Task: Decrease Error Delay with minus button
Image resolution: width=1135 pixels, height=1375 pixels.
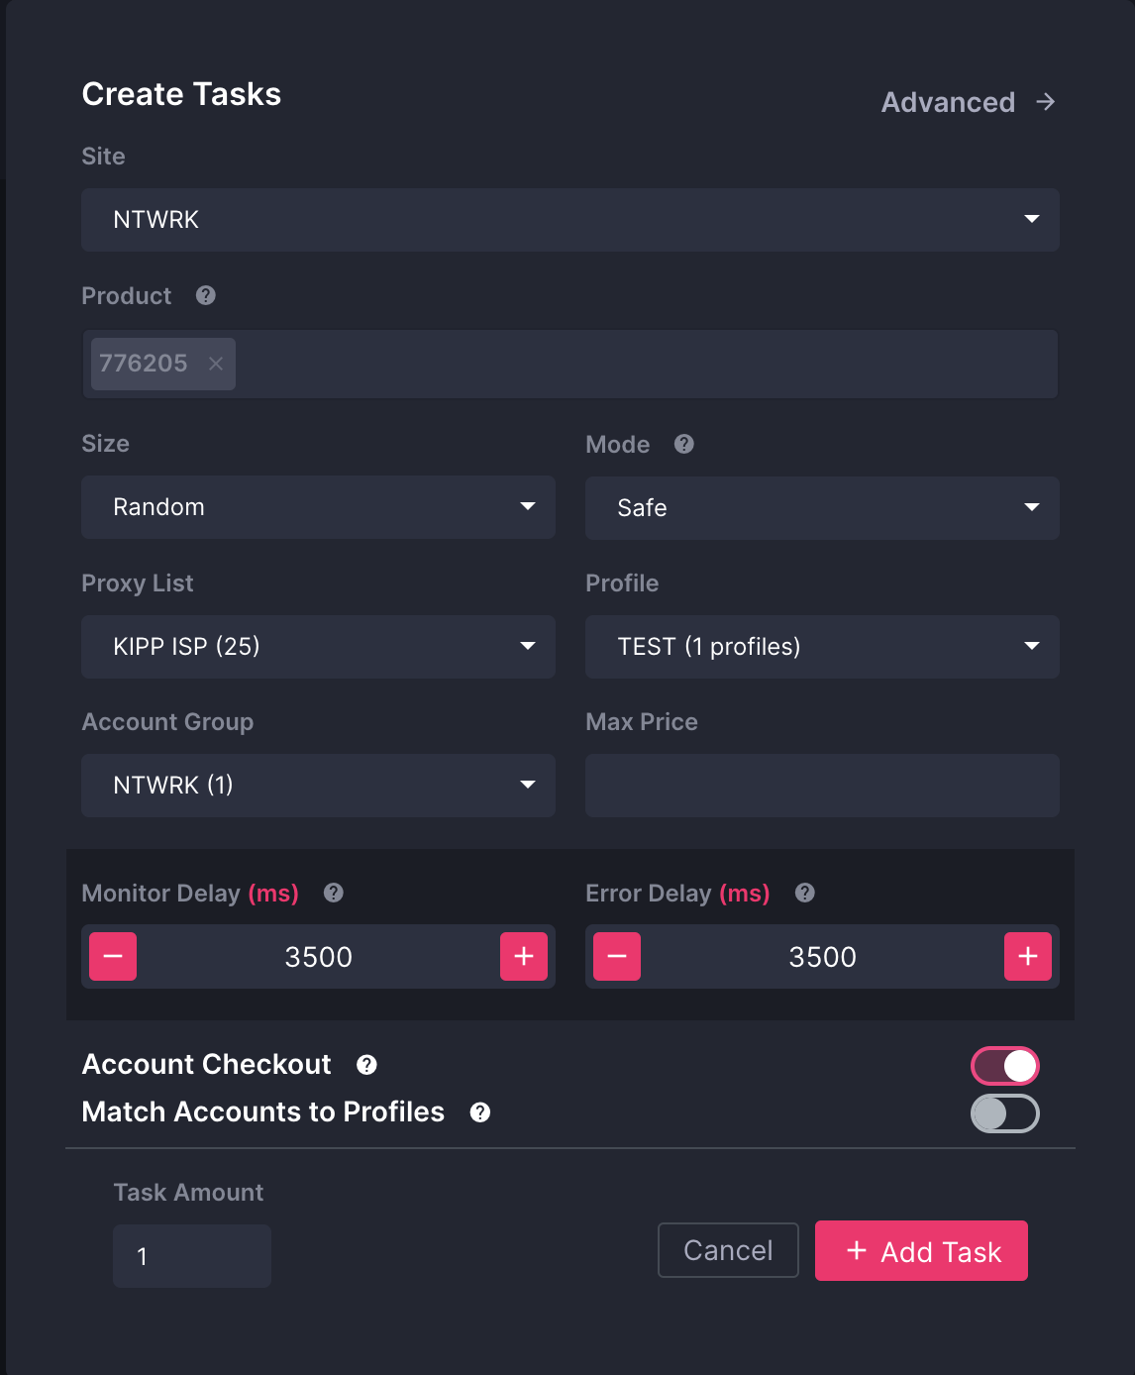Action: [x=617, y=957]
